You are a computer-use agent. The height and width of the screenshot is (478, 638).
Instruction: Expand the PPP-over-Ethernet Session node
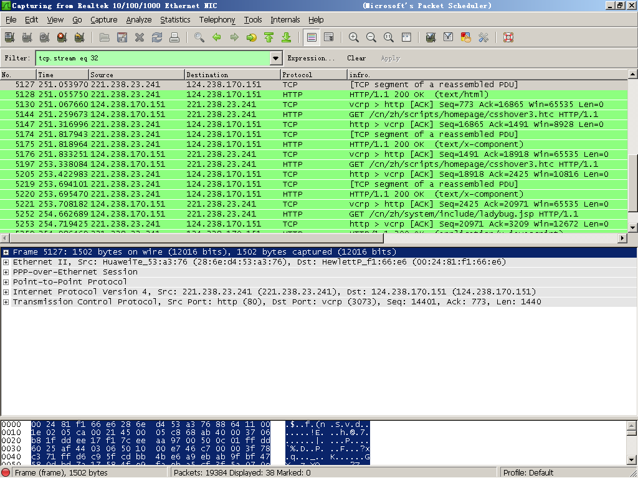click(6, 273)
